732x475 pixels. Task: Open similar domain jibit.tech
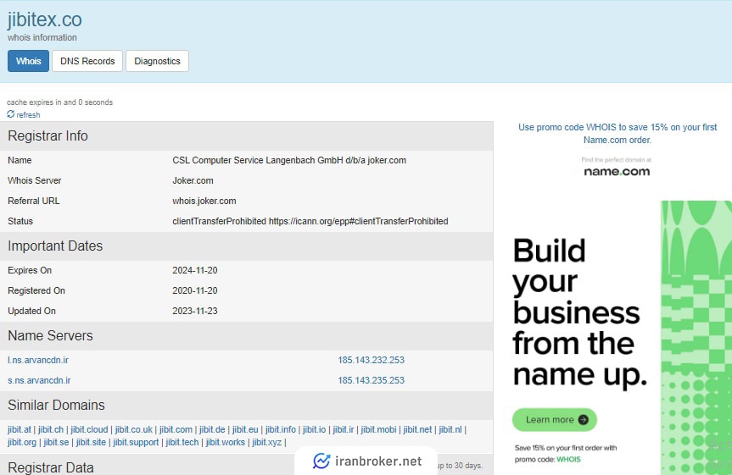pyautogui.click(x=182, y=442)
